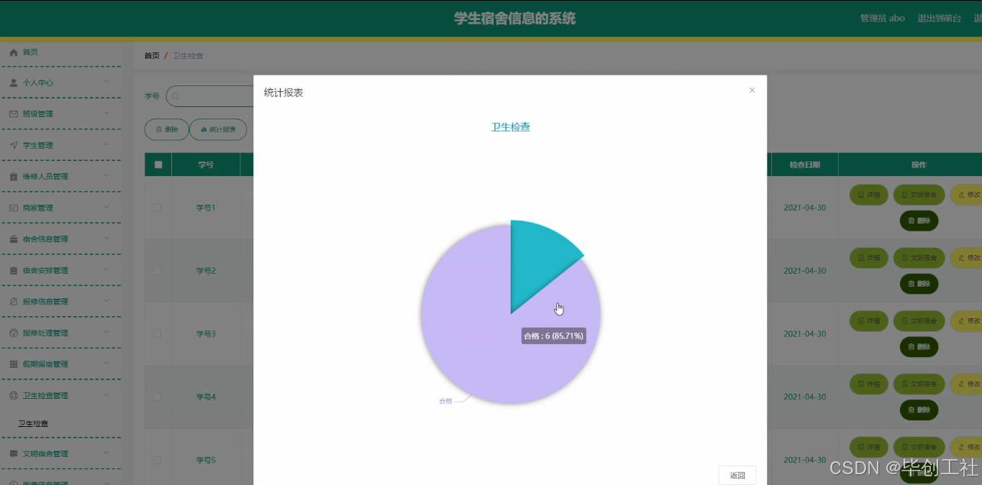Open 班级管理 via its envelope icon
Image resolution: width=982 pixels, height=485 pixels.
coord(13,114)
